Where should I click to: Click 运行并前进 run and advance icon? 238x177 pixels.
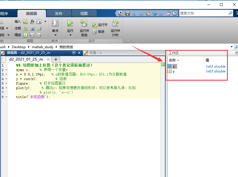84,23
